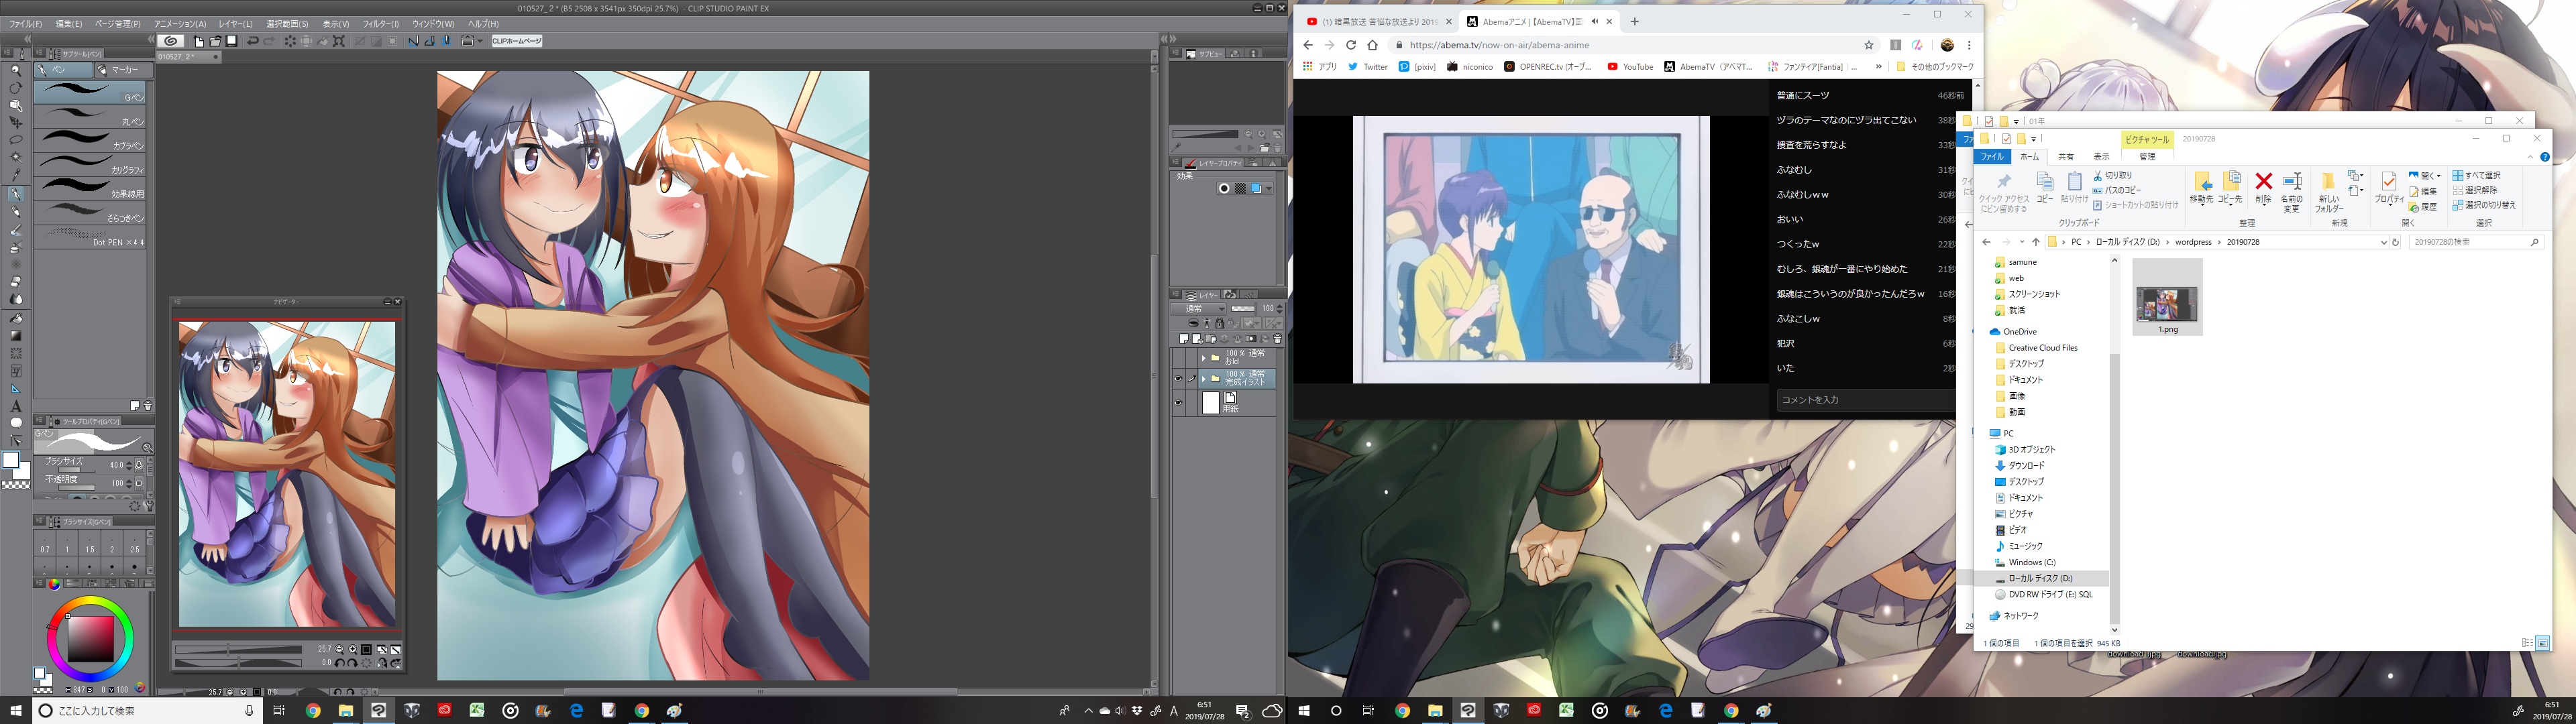The width and height of the screenshot is (2576, 724).
Task: Click the new raster layer icon in Layers
Action: [1184, 340]
